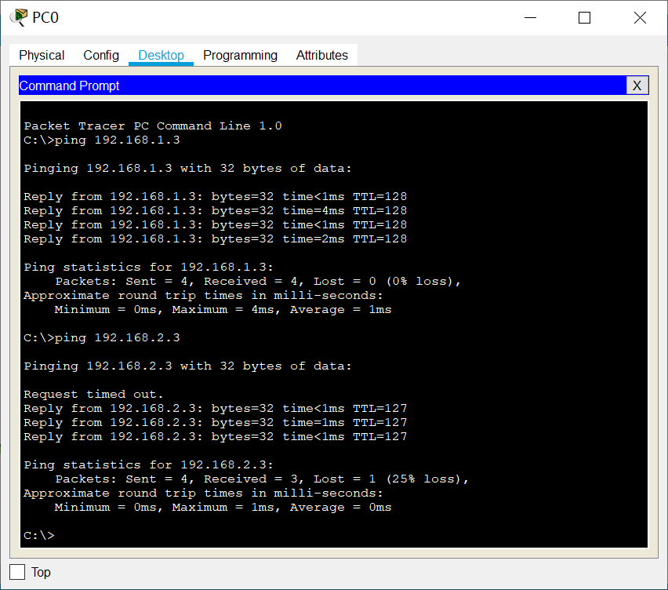Click the reply line showing time=4ms
This screenshot has width=668, height=590.
(215, 210)
